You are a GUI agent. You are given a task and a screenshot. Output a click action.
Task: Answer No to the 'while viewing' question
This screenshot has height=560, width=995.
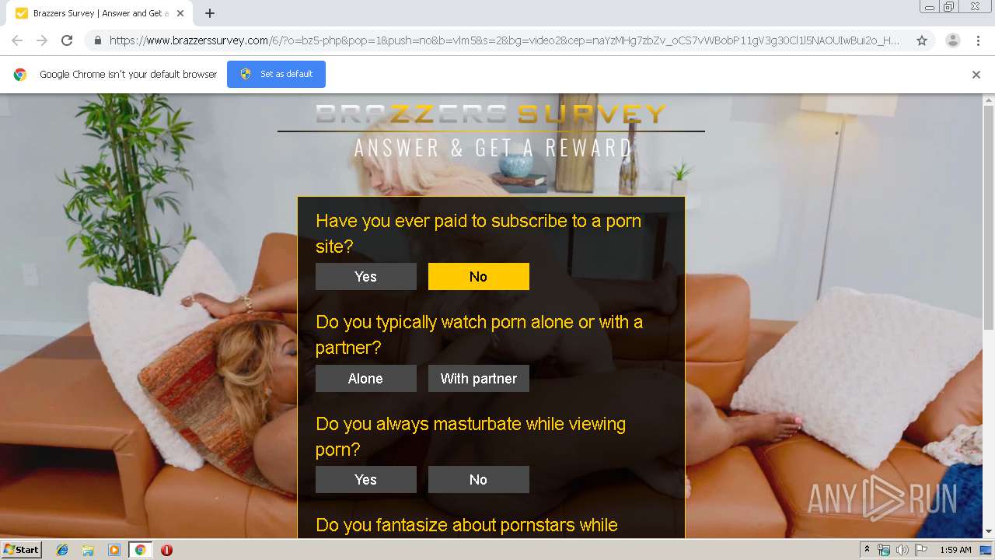[x=479, y=480]
